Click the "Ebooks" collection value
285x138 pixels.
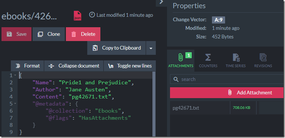pos(108,111)
